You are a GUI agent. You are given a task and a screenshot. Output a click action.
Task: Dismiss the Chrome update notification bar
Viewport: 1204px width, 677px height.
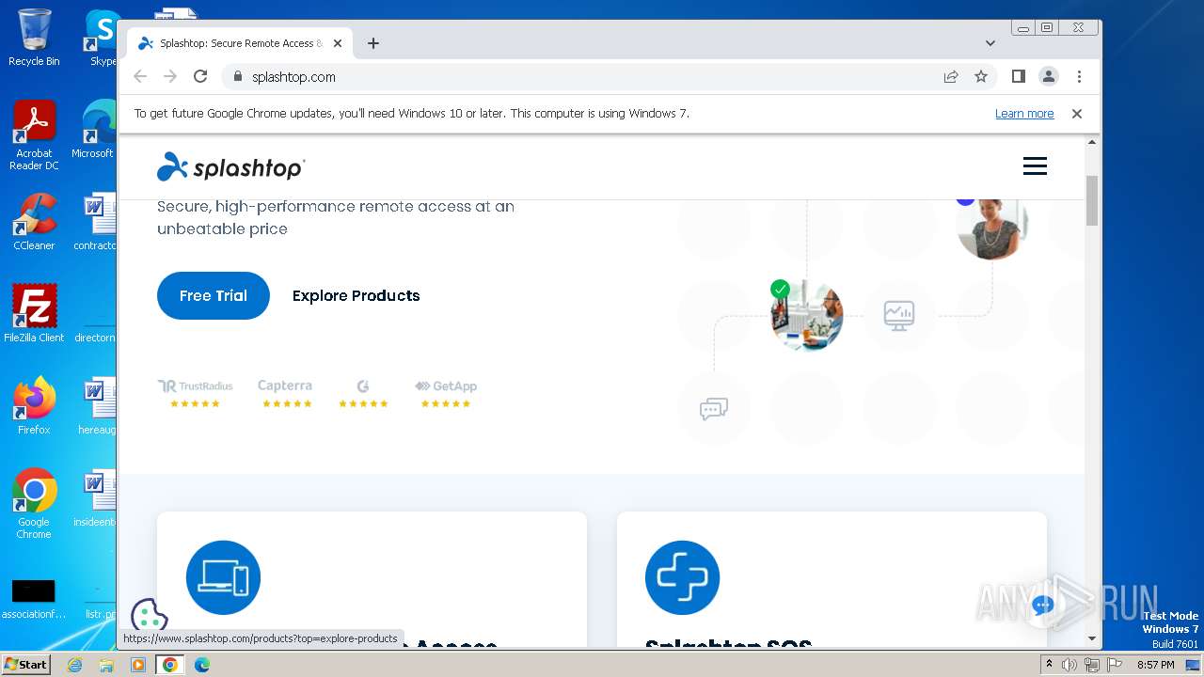click(x=1077, y=113)
